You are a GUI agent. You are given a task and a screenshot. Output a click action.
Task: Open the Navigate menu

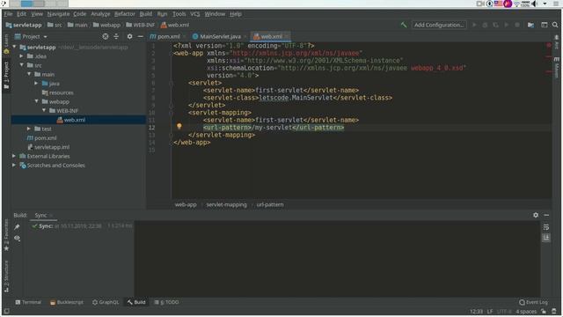click(58, 14)
